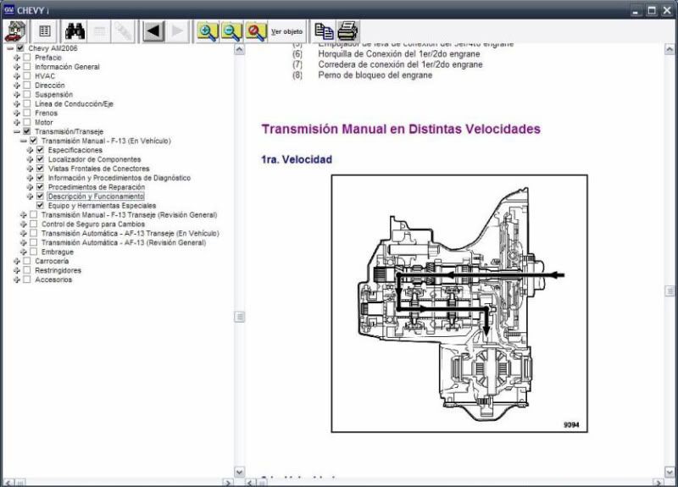Expand the Carrocería tree node
This screenshot has height=487, width=678.
[16, 261]
